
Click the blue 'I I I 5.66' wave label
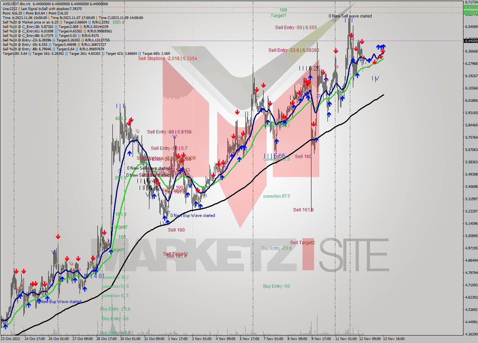274,156
